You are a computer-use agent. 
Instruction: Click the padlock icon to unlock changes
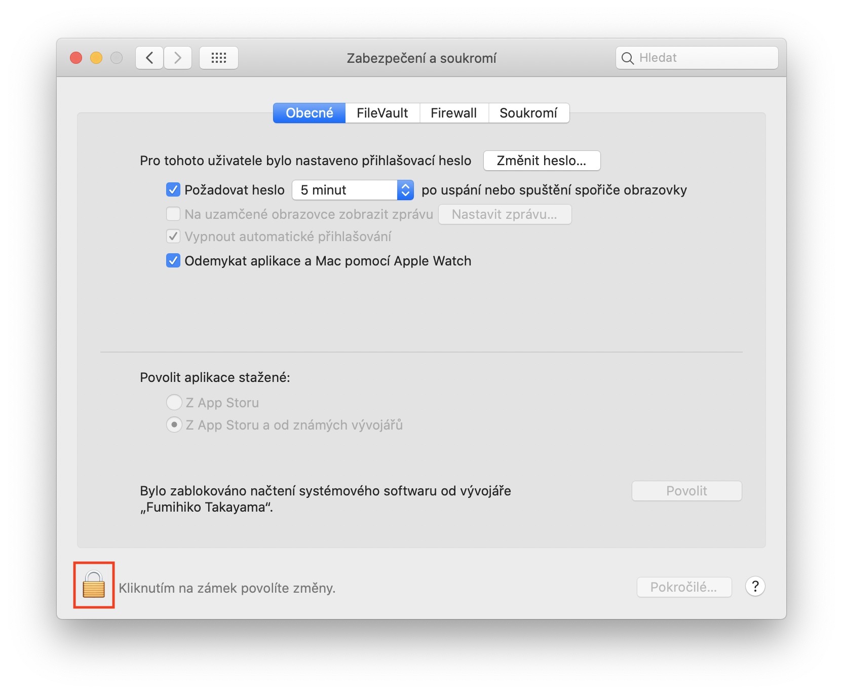pos(94,585)
